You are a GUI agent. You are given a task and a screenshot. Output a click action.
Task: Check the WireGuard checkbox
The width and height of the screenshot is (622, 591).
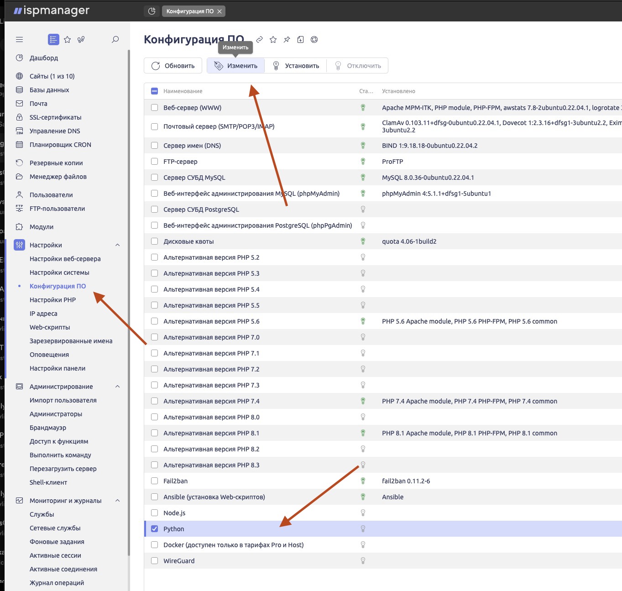(x=154, y=561)
